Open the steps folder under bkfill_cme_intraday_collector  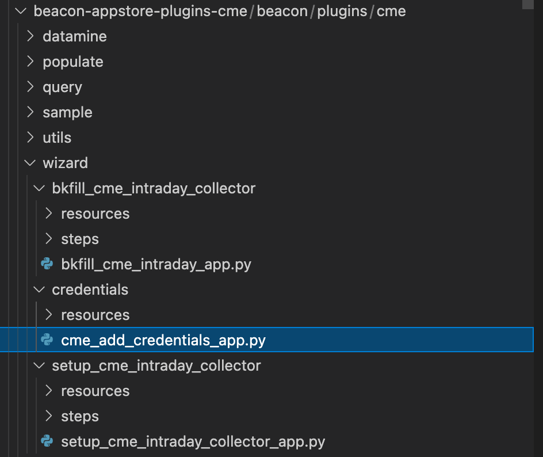(80, 239)
